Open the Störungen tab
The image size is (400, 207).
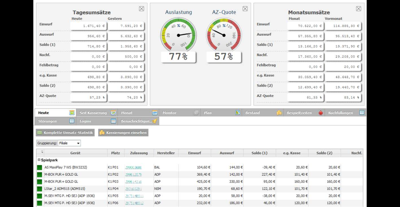point(55,121)
